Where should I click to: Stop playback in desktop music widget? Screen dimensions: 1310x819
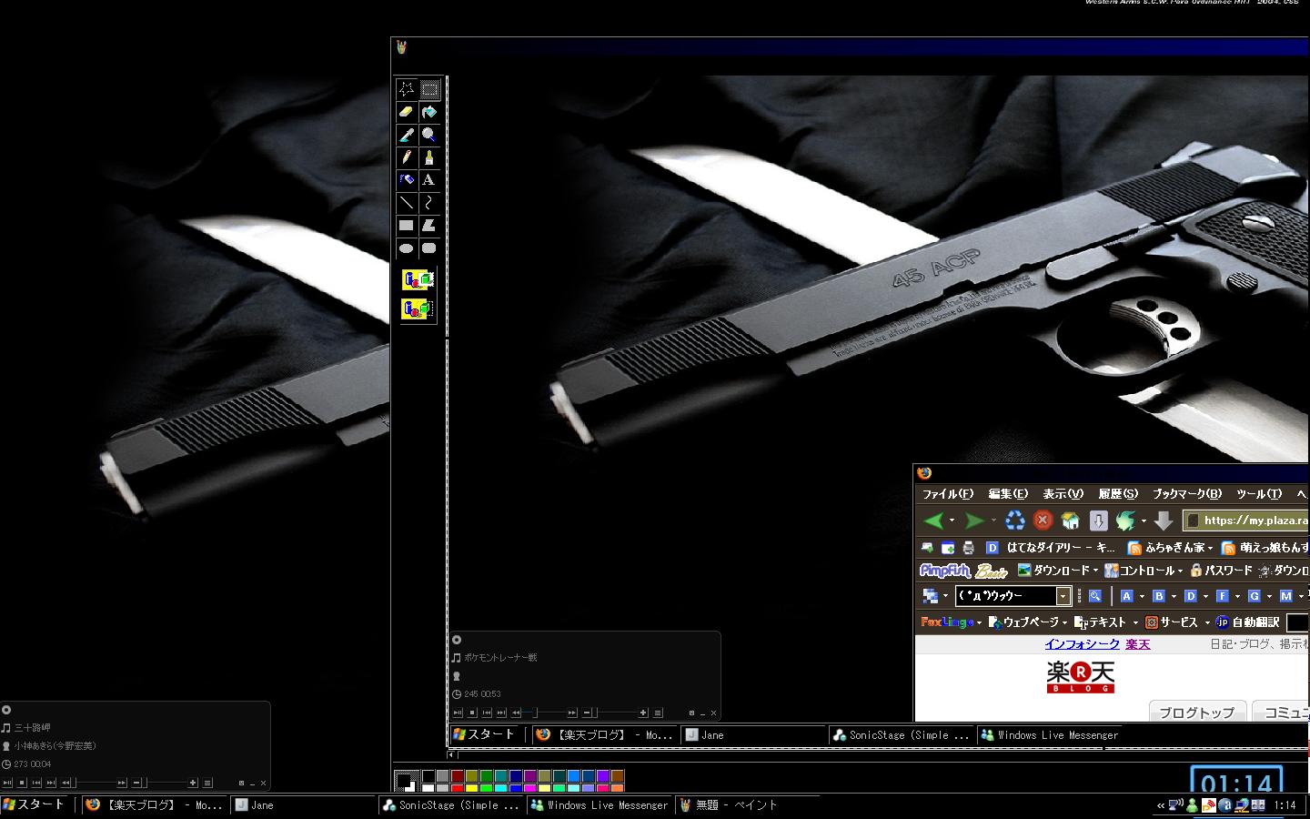(x=22, y=783)
